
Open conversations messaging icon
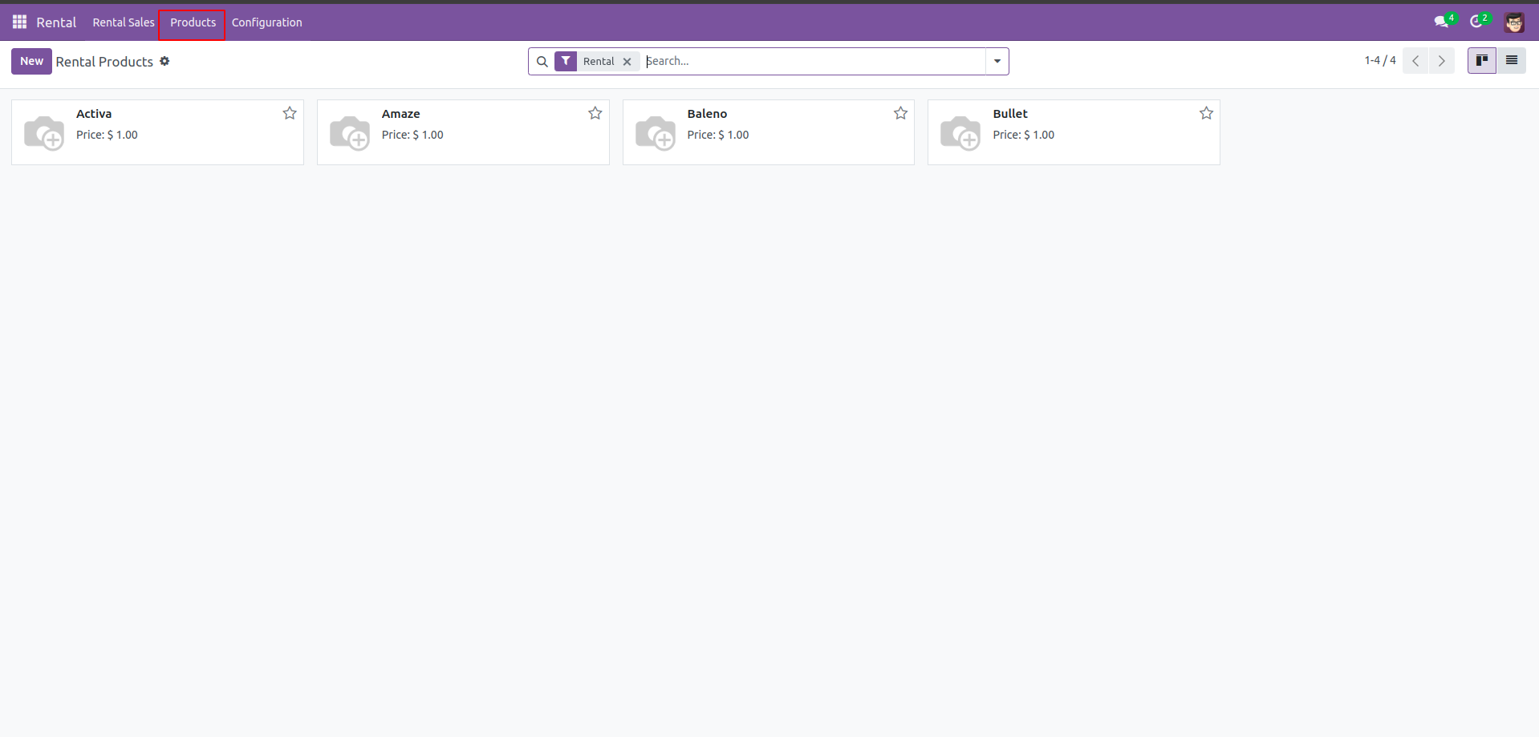click(1443, 22)
